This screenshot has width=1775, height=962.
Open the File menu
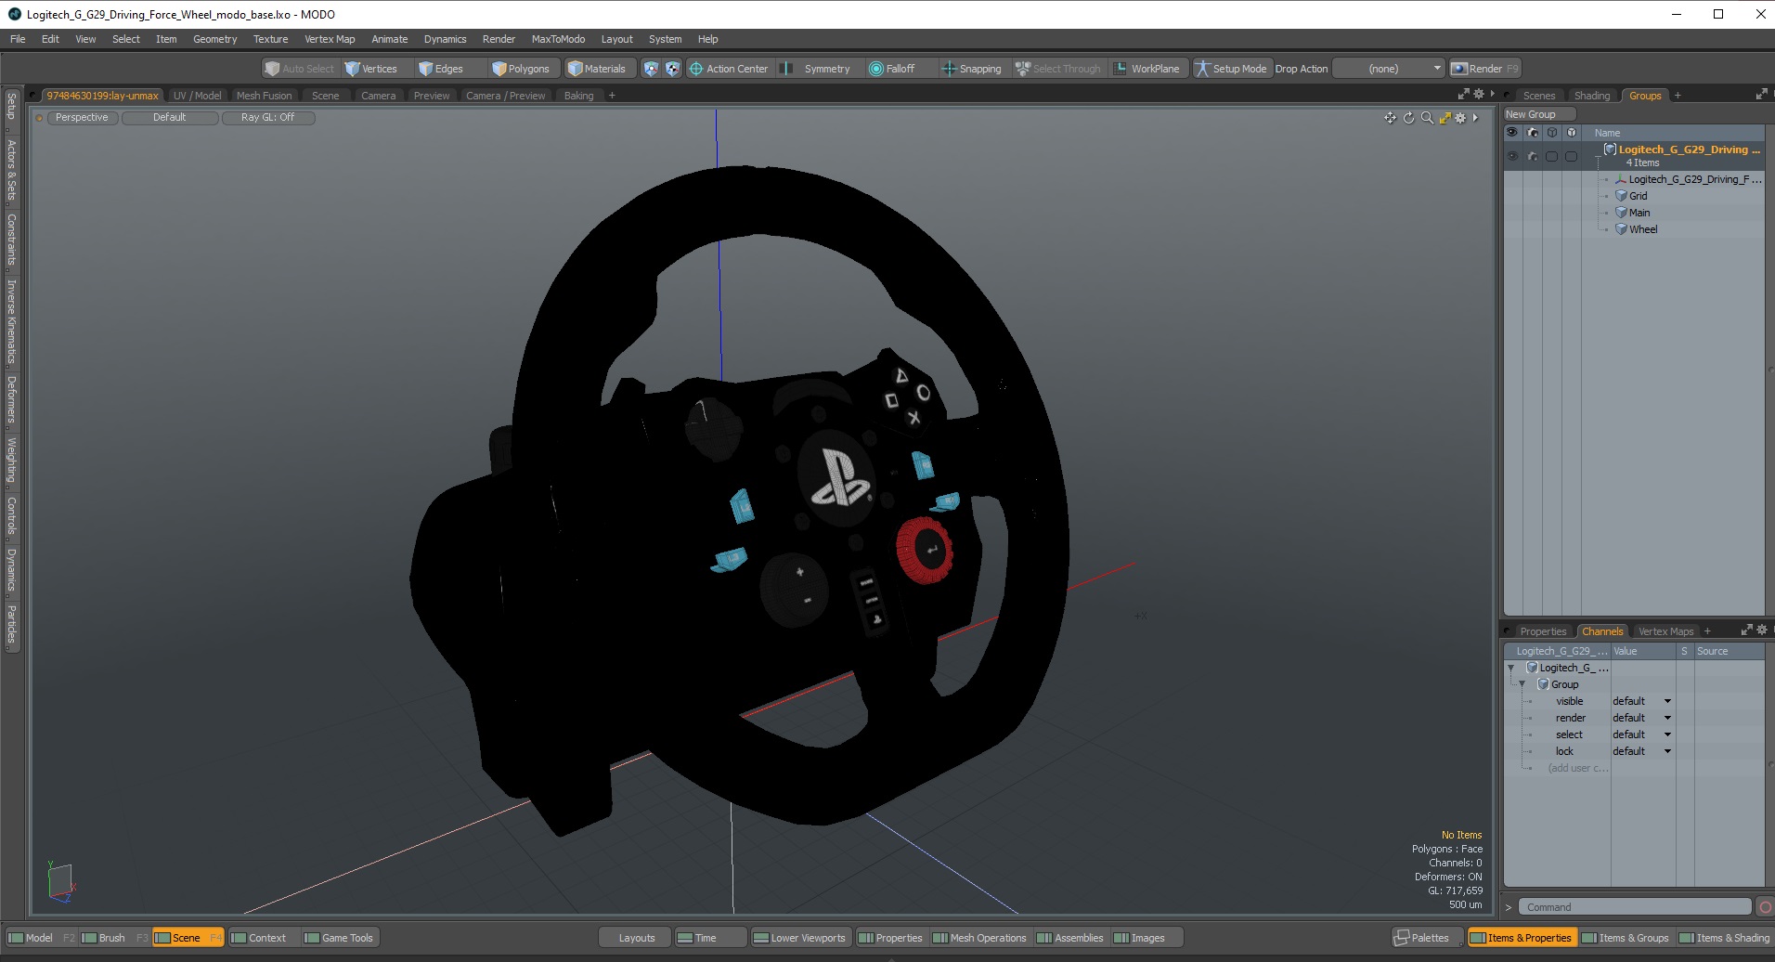(18, 39)
